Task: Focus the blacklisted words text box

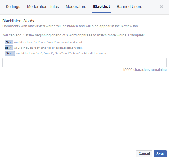Action: point(84,63)
